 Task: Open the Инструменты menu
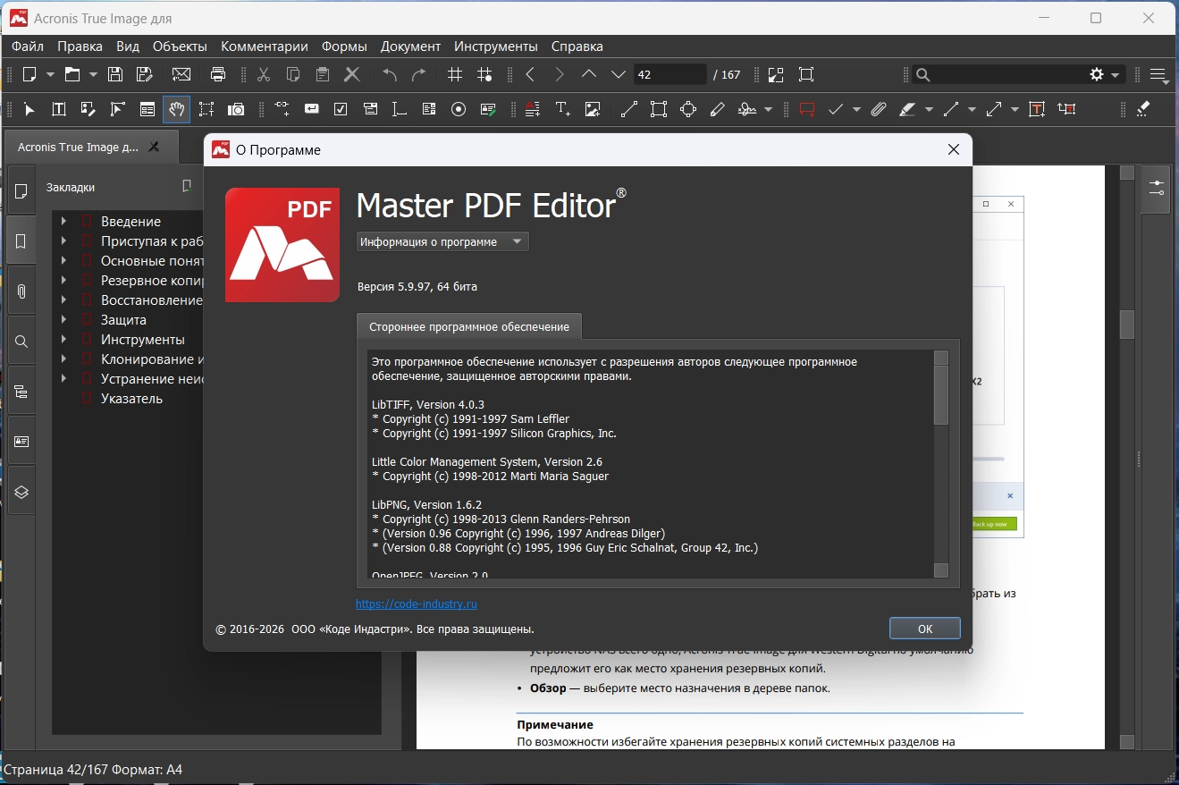(x=496, y=46)
